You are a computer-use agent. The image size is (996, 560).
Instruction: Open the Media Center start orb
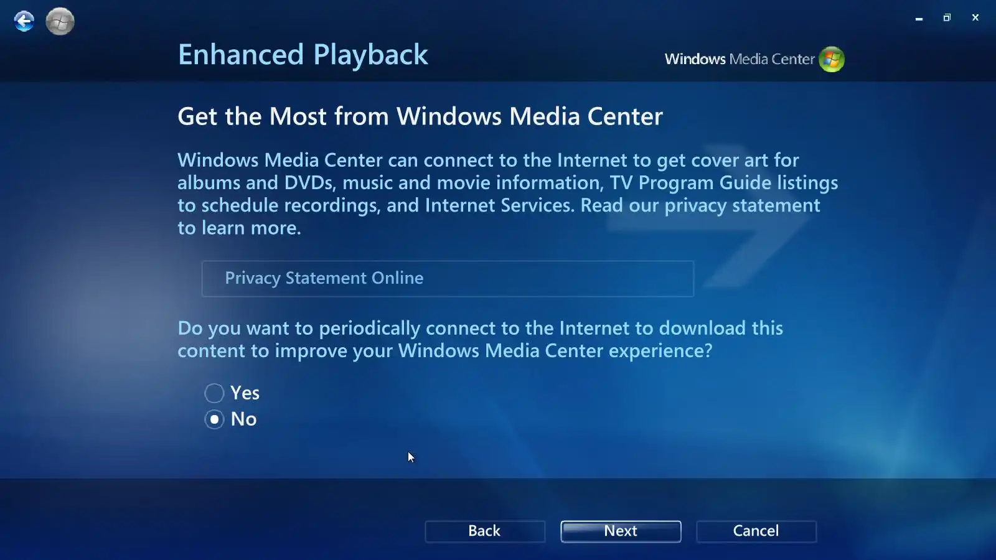60,21
